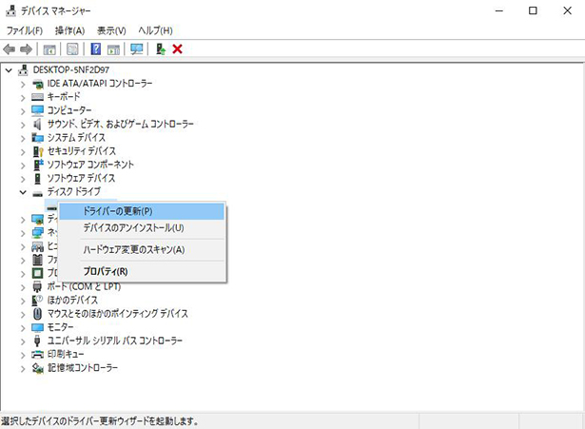This screenshot has width=585, height=429.
Task: Select the モニター tree row label
Action: (x=61, y=327)
